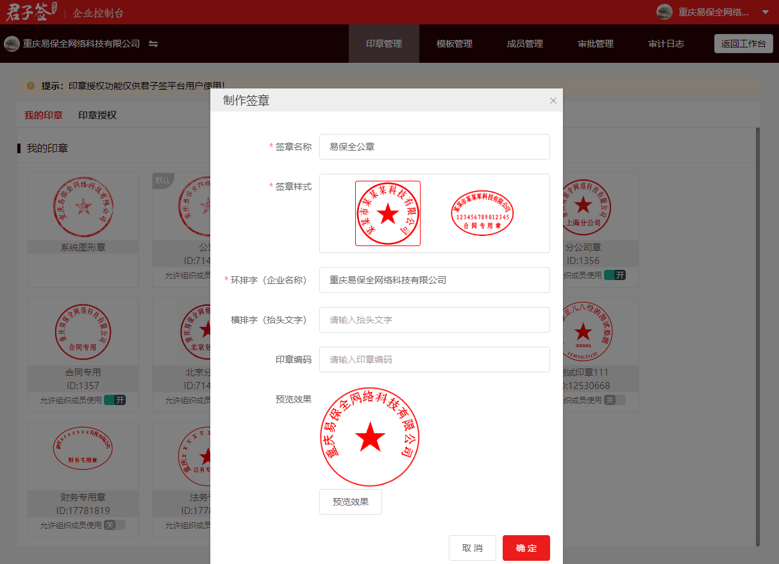The width and height of the screenshot is (779, 564).
Task: Click the user avatar in top bar
Action: pos(664,12)
